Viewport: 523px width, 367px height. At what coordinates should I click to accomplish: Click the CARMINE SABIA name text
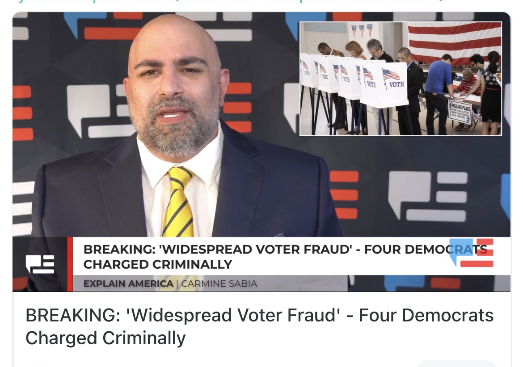[219, 284]
